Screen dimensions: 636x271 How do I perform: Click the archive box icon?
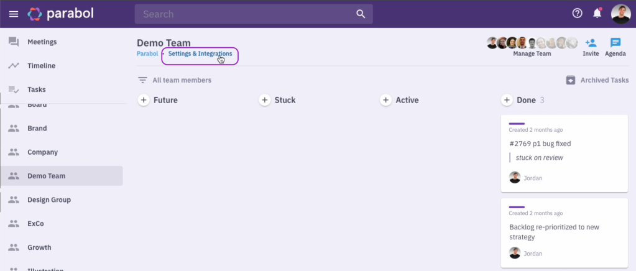click(571, 80)
